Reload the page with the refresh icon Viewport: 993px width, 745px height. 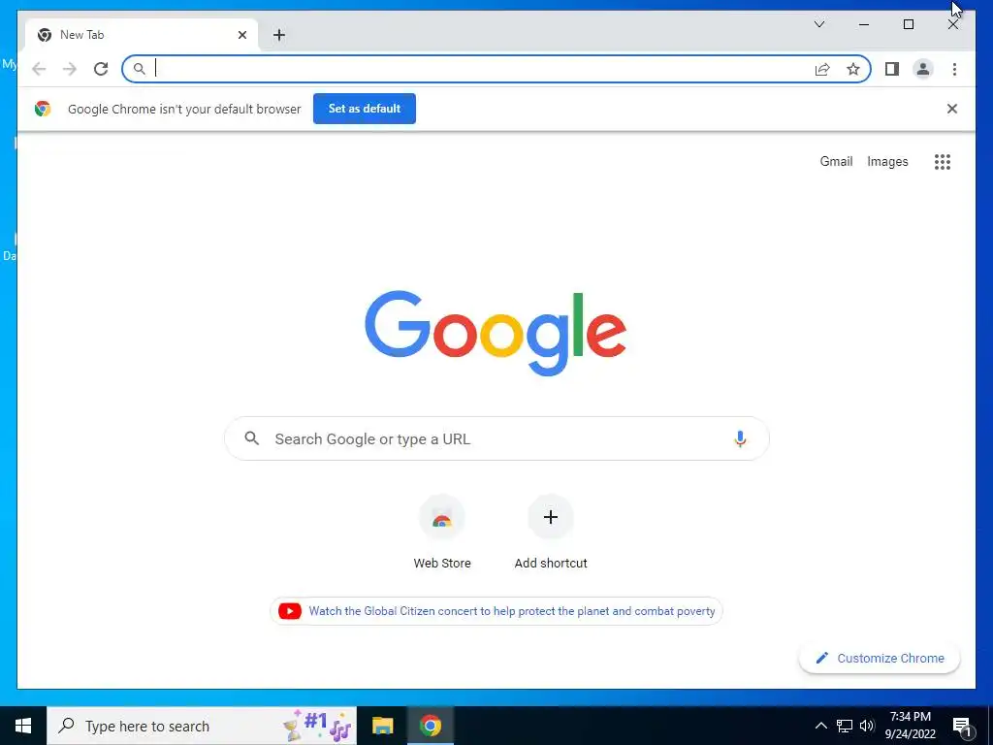[101, 69]
